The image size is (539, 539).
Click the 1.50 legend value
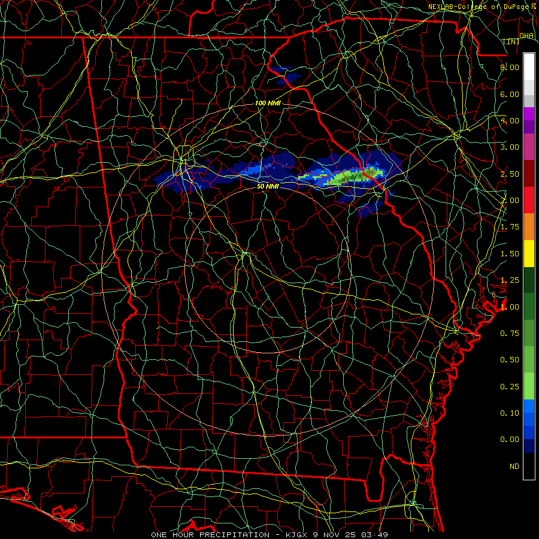click(x=509, y=254)
